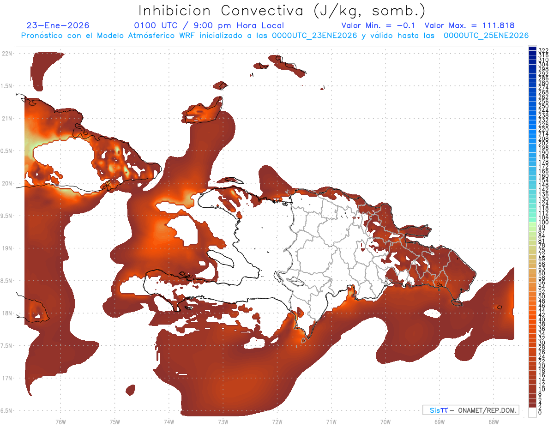Click the "Valor Max. = 111.818" value

click(470, 25)
